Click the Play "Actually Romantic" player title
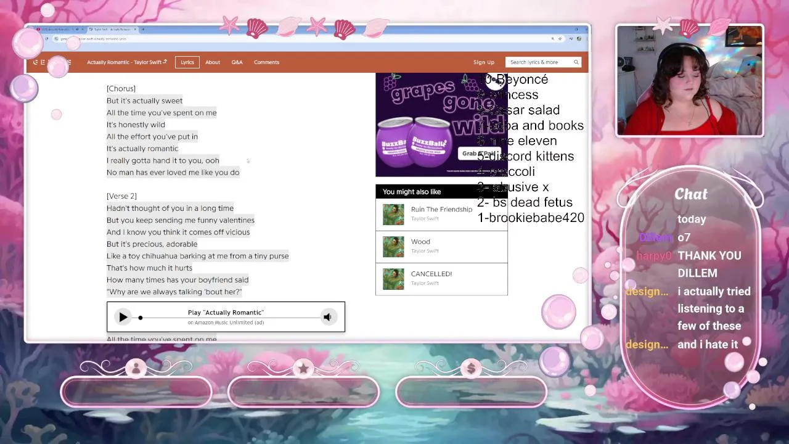Screen dimensions: 789x444 pyautogui.click(x=226, y=313)
